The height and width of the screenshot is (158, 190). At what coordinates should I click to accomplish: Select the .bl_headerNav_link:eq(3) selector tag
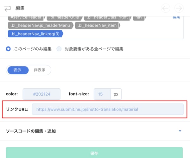35,34
